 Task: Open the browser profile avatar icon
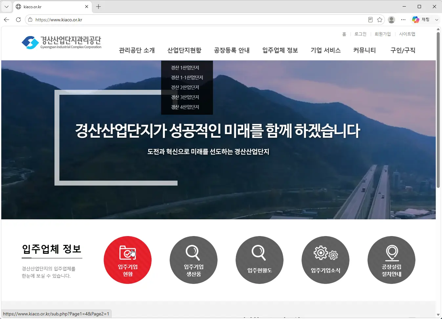[391, 20]
